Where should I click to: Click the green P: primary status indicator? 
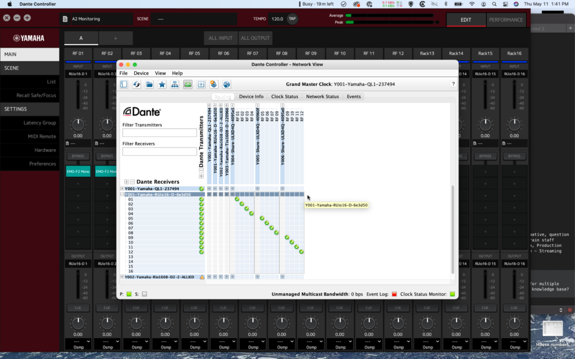pyautogui.click(x=129, y=294)
